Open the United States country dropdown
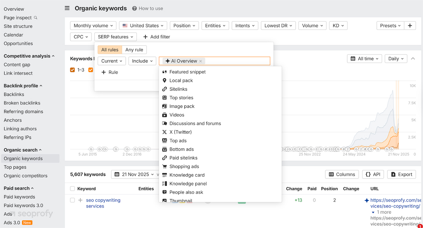The height and width of the screenshot is (228, 423). tap(143, 25)
